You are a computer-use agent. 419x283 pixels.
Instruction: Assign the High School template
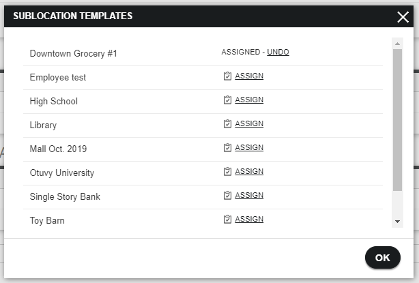pyautogui.click(x=249, y=100)
